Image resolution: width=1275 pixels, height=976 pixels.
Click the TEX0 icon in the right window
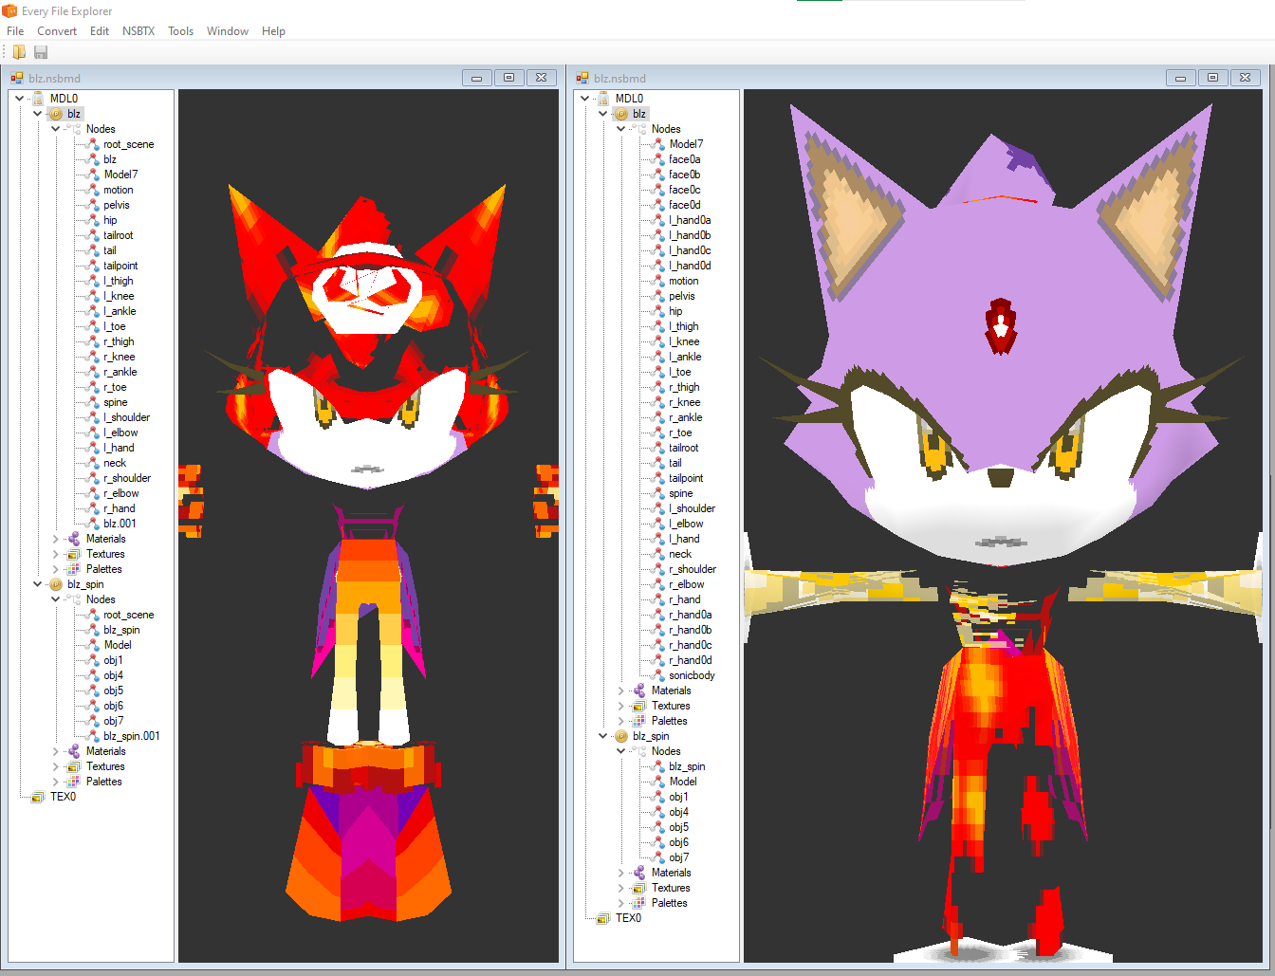[603, 918]
